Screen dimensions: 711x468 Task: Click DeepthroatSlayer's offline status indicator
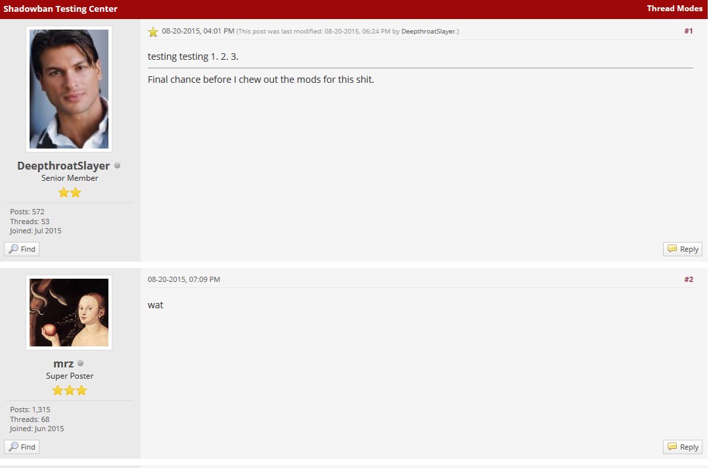[x=118, y=166]
